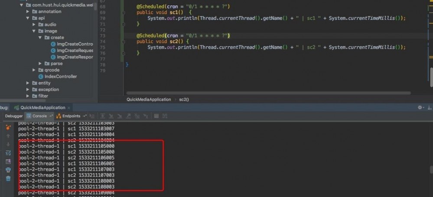Click fold end marker at line 71
Viewport: 433px width, 197px height.
(124, 24)
